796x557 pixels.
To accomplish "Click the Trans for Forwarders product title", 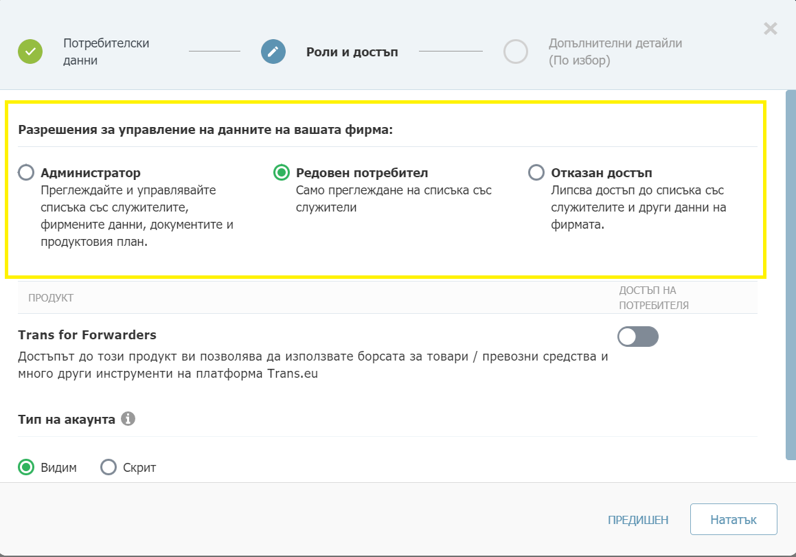I will pyautogui.click(x=87, y=335).
